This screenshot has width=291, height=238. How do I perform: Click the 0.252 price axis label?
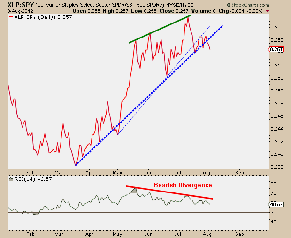click(277, 78)
